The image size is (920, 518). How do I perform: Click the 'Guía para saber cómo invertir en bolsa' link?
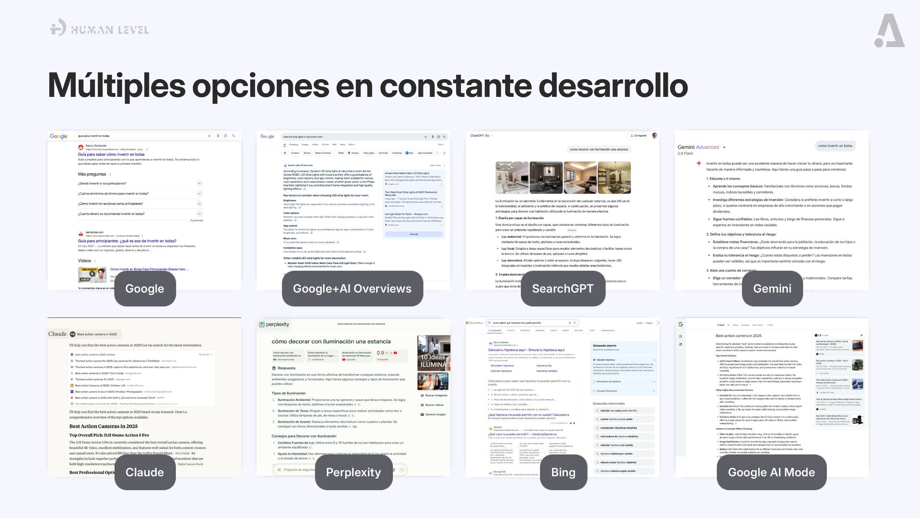[x=111, y=154]
